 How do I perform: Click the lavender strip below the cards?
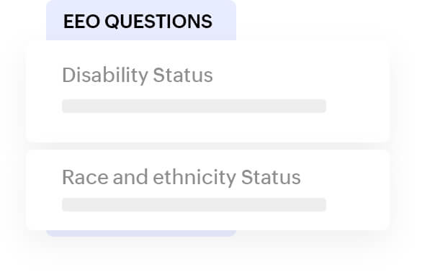click(x=141, y=233)
